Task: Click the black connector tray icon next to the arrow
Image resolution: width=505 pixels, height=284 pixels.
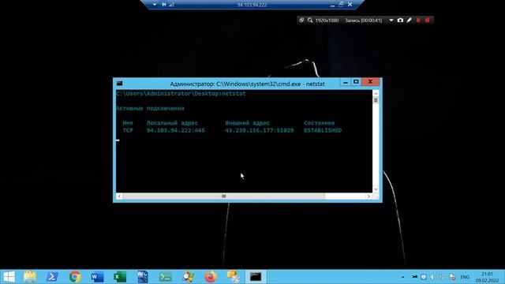Action: [x=414, y=277]
